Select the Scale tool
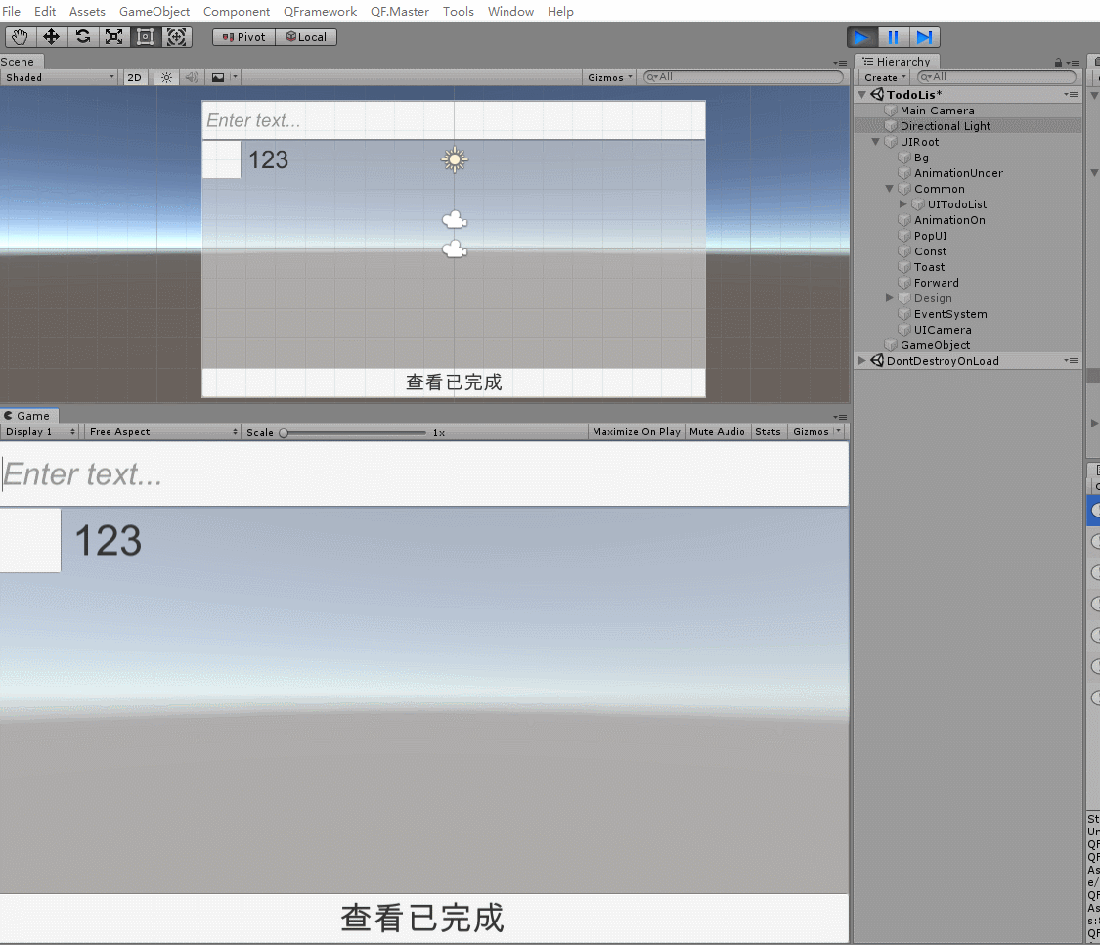 pyautogui.click(x=113, y=36)
